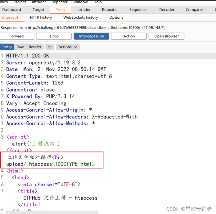The image size is (216, 214).
Task: Switch to Render view
Action: 35,47
